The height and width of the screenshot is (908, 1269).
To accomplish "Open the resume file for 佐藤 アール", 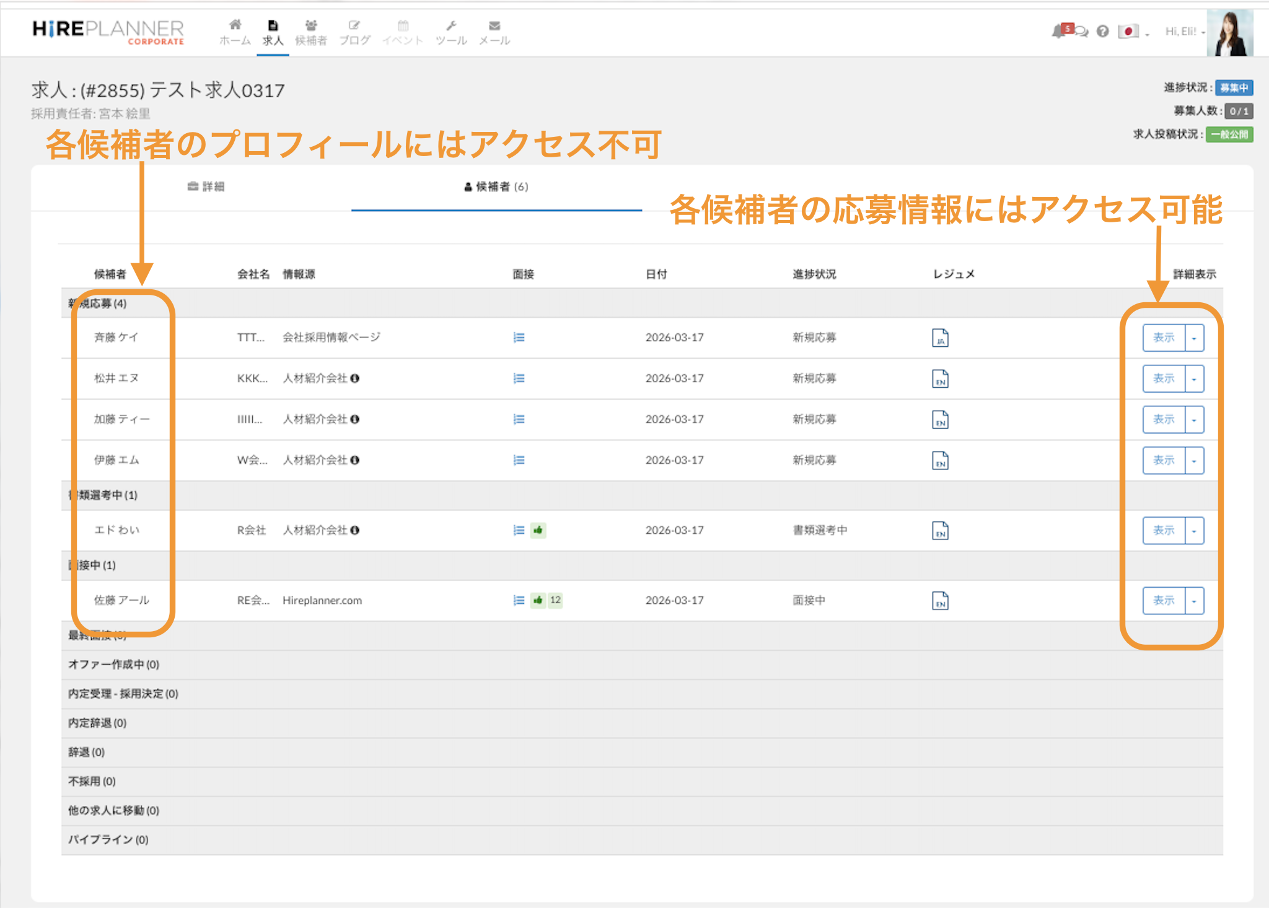I will pyautogui.click(x=940, y=600).
